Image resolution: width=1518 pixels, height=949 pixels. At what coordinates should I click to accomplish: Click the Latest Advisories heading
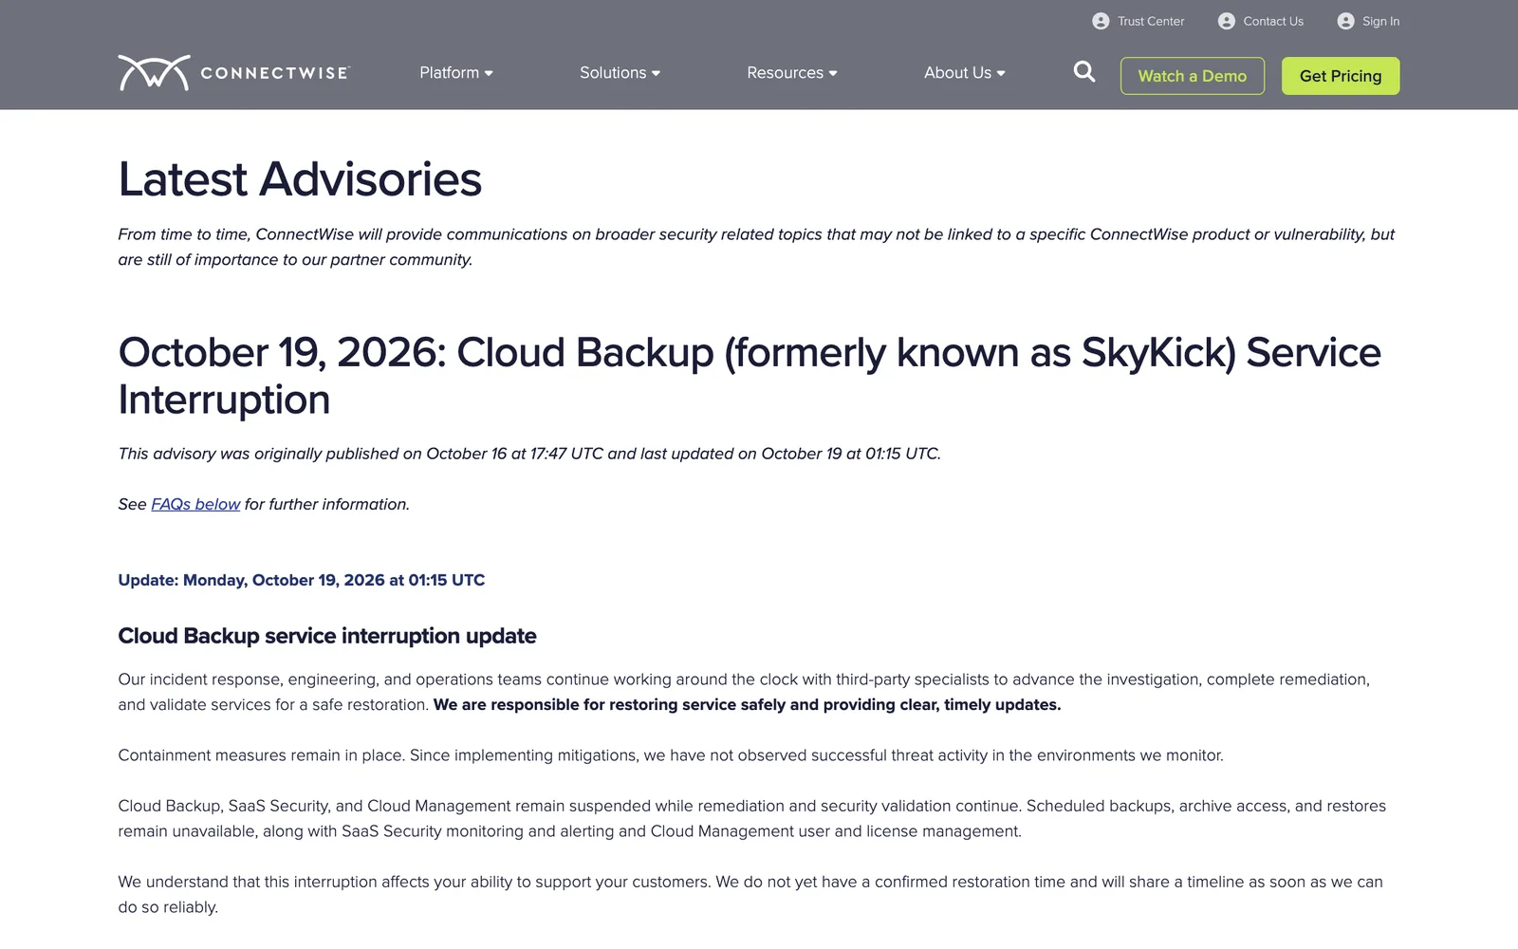(x=300, y=179)
